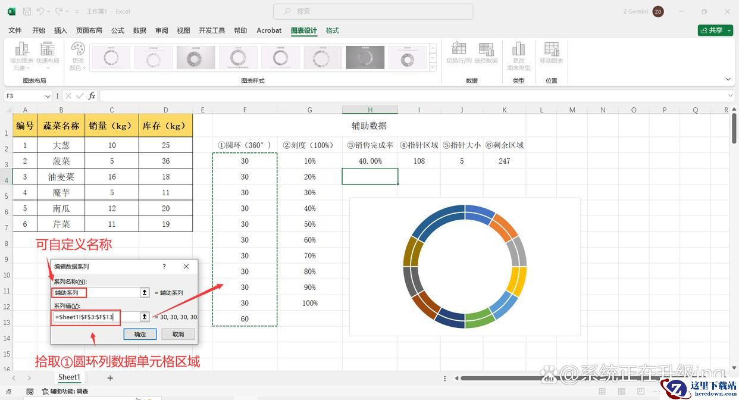Expand the 添加图表元素 dropdown
The image size is (739, 400).
click(21, 56)
